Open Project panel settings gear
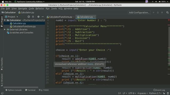This screenshot has width=170, height=95. (38, 17)
